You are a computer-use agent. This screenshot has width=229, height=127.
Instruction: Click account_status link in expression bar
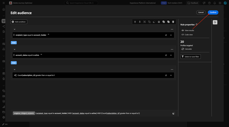pos(78,113)
